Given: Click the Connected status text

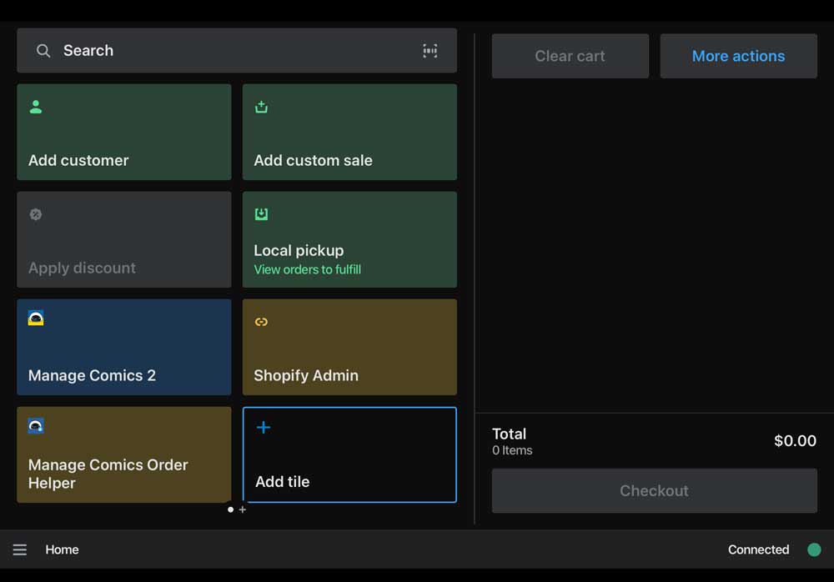Looking at the screenshot, I should point(758,549).
